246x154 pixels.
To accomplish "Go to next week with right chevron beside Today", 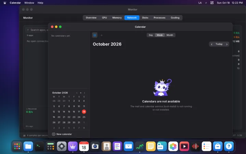I will pos(227,44).
